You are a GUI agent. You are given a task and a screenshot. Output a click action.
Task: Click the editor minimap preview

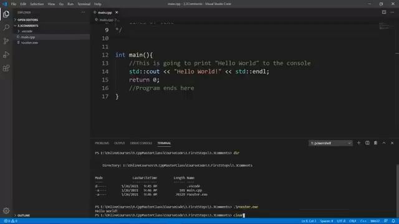pyautogui.click(x=385, y=26)
